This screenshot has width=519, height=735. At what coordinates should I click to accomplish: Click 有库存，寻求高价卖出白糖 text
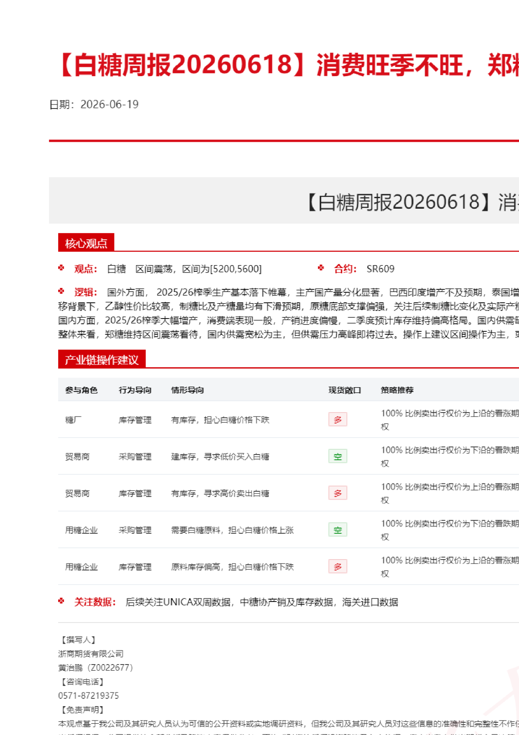point(220,493)
